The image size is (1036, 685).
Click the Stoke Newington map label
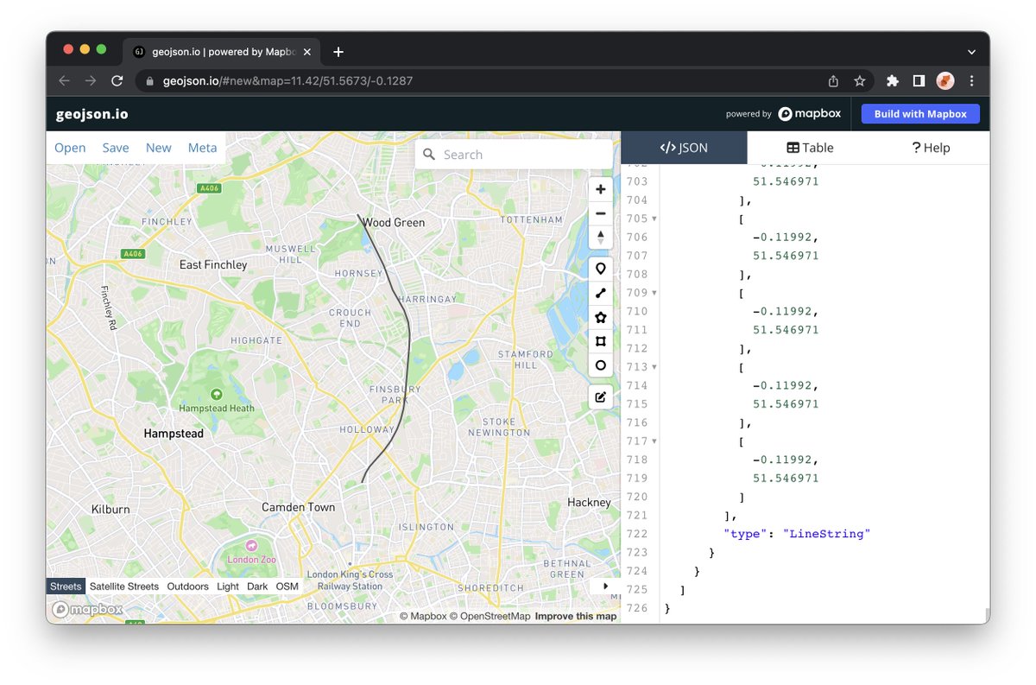pos(499,427)
